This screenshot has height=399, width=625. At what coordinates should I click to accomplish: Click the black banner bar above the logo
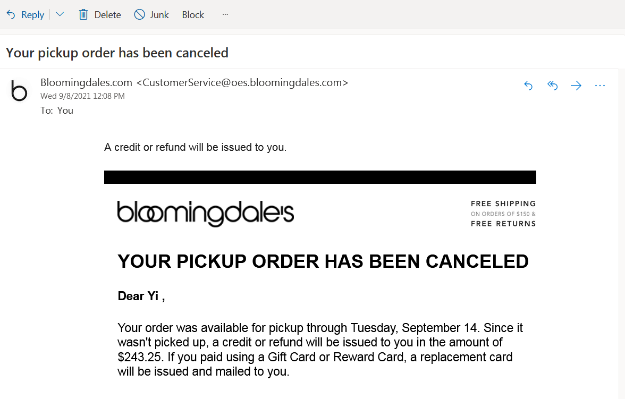tap(320, 177)
